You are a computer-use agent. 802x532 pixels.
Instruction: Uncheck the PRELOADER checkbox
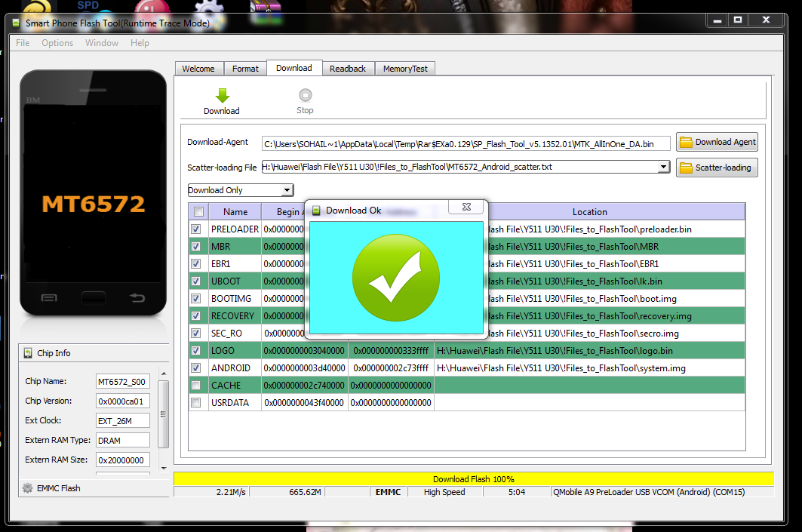coord(196,229)
